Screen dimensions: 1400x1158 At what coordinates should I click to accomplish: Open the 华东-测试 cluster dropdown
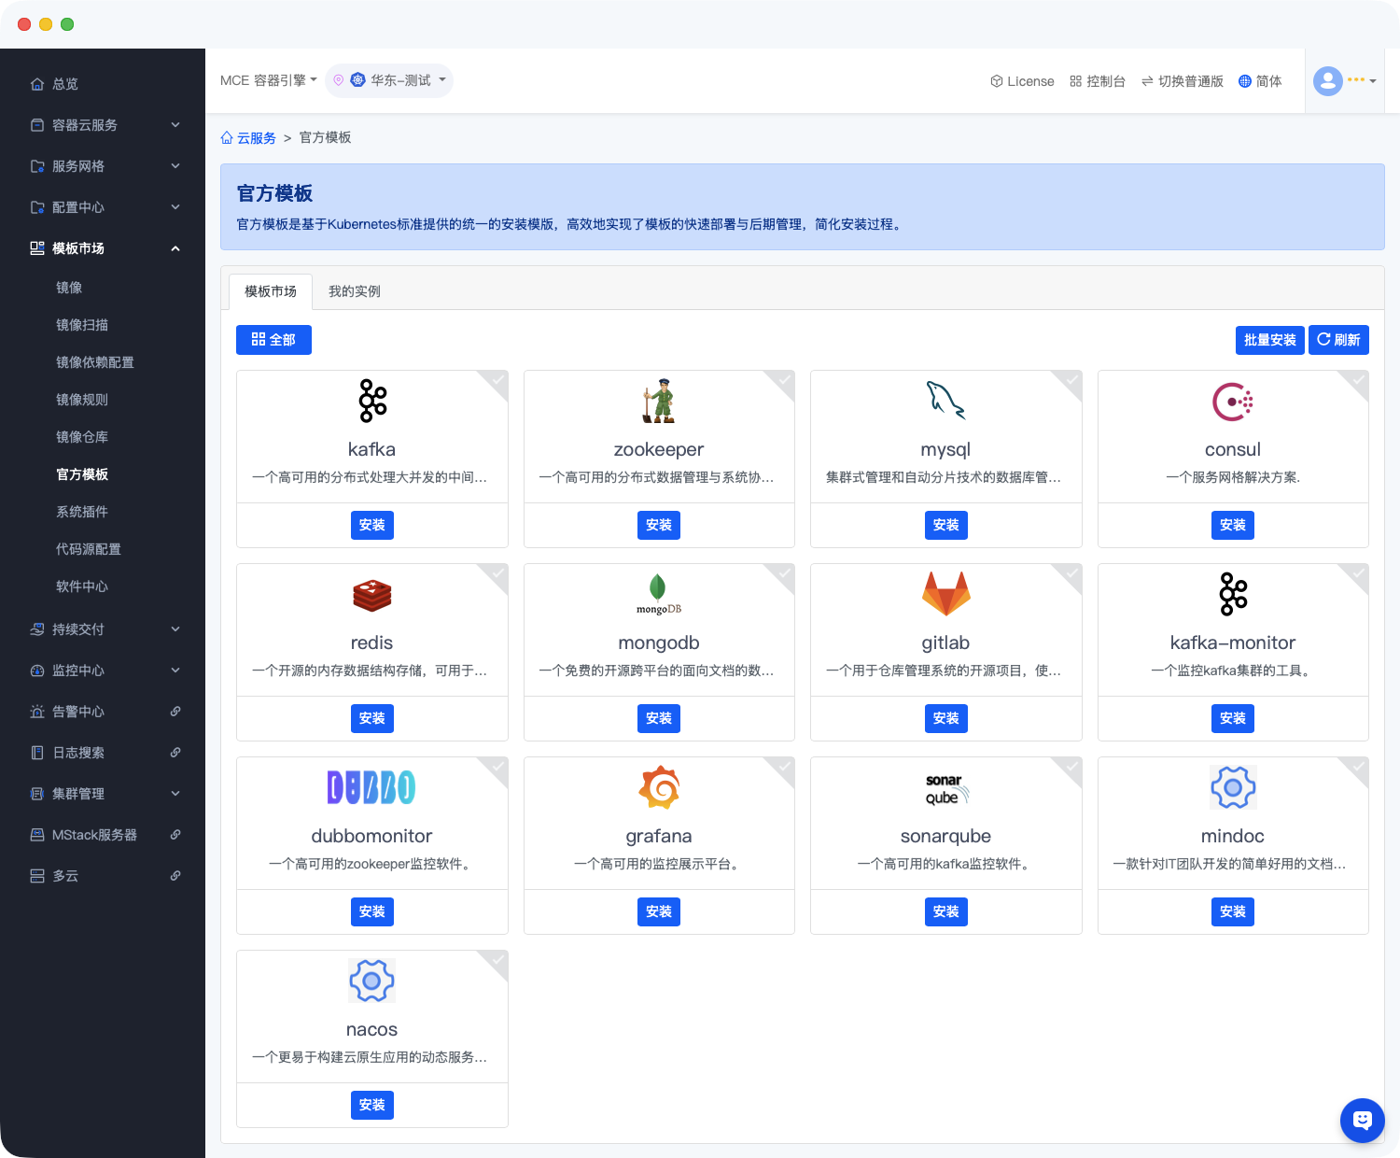(x=399, y=81)
